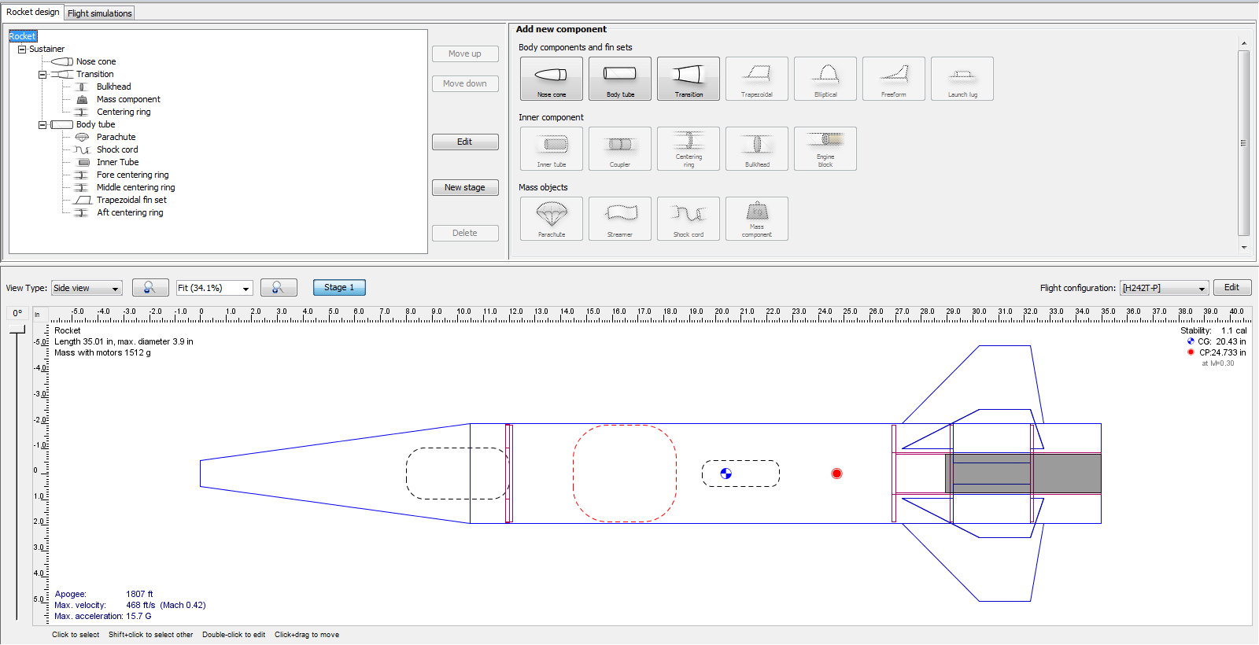Switch to the Rocket design tab
Screen dimensions: 1259x645
coord(32,12)
